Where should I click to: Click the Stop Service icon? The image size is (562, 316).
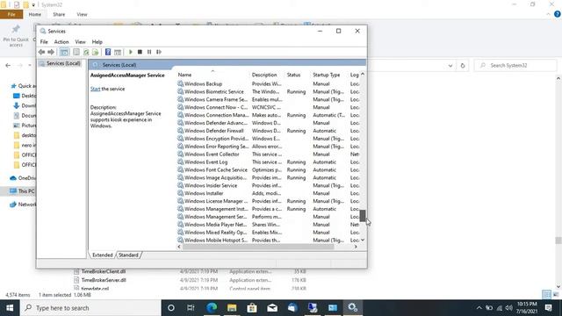(x=140, y=52)
